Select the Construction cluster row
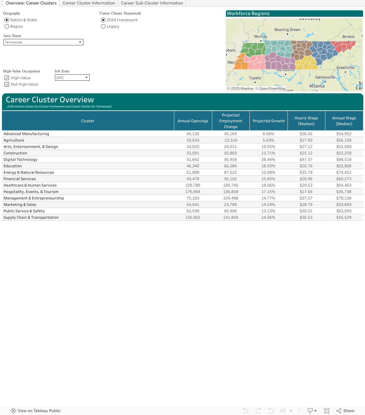The width and height of the screenshot is (365, 415). point(182,153)
